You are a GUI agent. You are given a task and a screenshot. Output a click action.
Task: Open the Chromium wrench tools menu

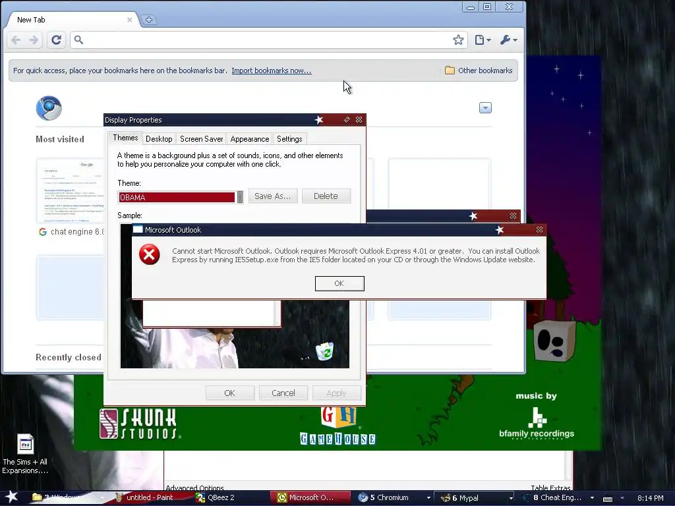point(508,40)
